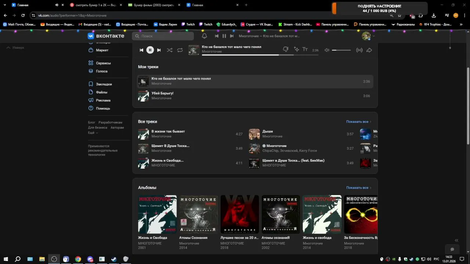
Task: Open the browser three-dot menu
Action: pos(464,15)
